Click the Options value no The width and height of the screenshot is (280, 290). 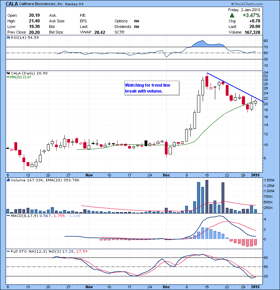tap(136, 21)
